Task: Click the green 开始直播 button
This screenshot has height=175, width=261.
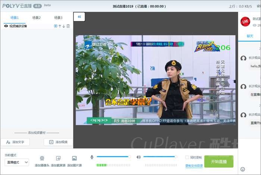Action: [x=218, y=161]
